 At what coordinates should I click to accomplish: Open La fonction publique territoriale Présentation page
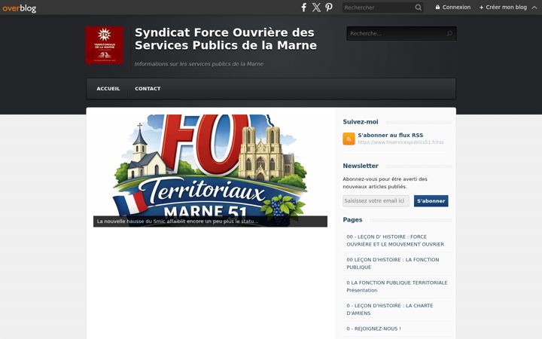pos(397,286)
